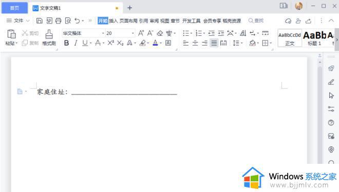Switch to the 审阅 ribbon tab

point(154,20)
